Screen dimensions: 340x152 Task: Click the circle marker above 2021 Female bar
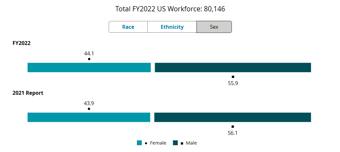point(89,109)
